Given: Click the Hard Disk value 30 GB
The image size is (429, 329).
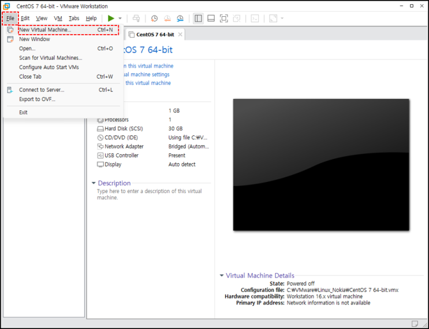Looking at the screenshot, I should (x=176, y=129).
